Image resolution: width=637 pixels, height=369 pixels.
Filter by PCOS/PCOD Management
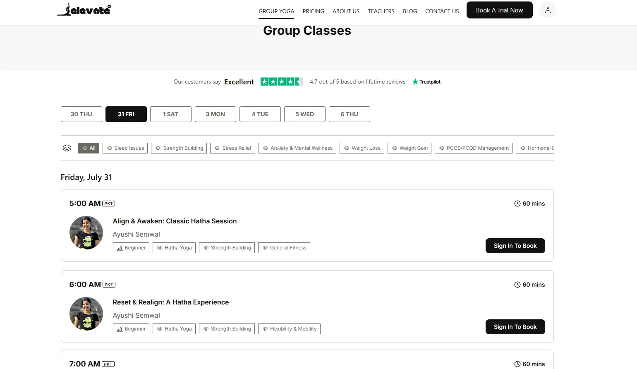coord(474,148)
